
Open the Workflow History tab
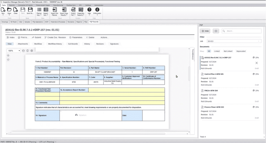coord(55,44)
